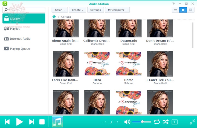Click the now-playing music note artwork
The width and height of the screenshot is (197, 128).
point(57,122)
